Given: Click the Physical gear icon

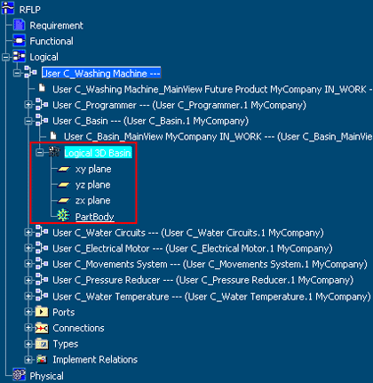Looking at the screenshot, I should click(20, 374).
